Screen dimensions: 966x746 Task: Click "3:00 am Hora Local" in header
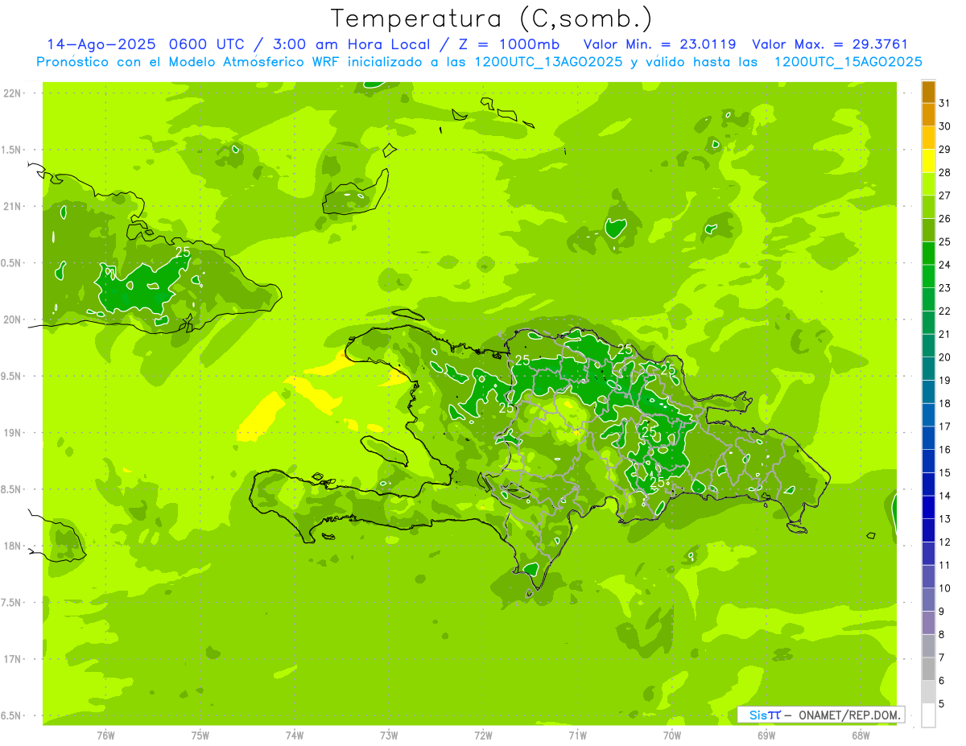coord(350,43)
